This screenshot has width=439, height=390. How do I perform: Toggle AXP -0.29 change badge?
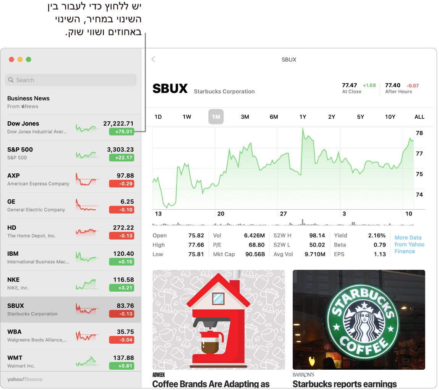121,184
